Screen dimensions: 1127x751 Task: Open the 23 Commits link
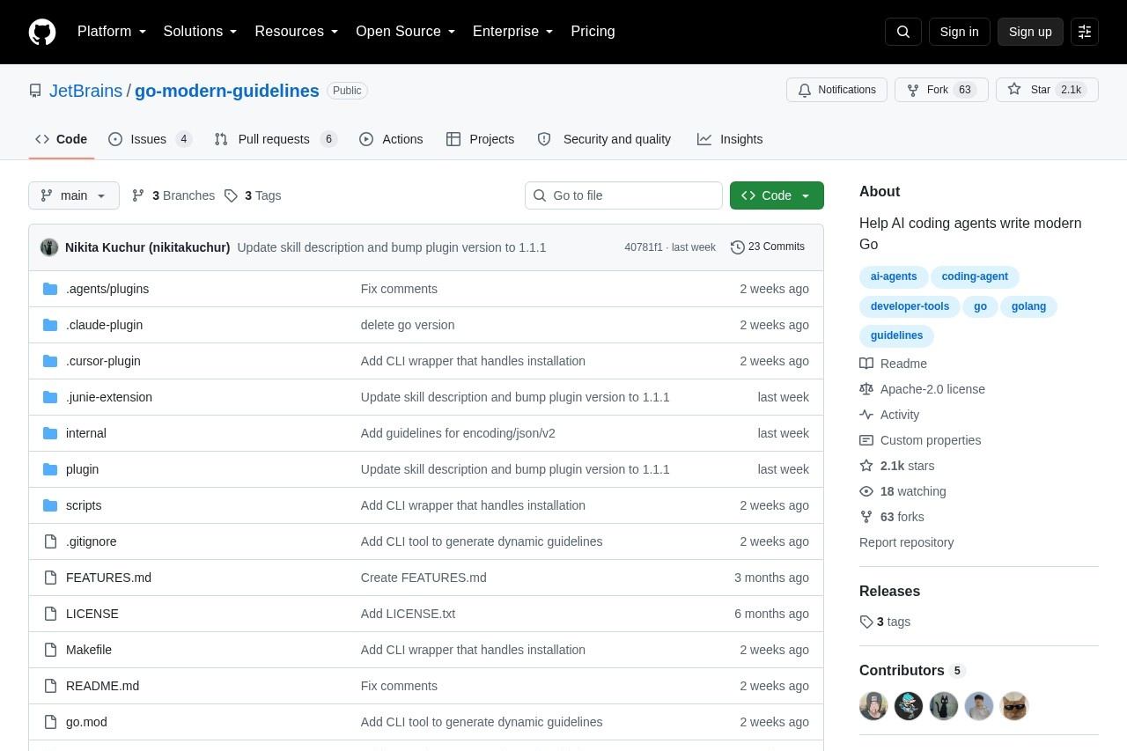click(x=768, y=247)
